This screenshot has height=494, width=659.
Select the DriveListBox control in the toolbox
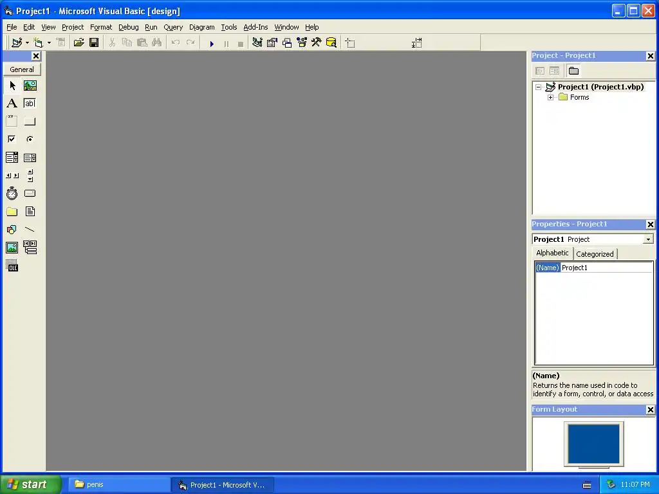tap(30, 193)
